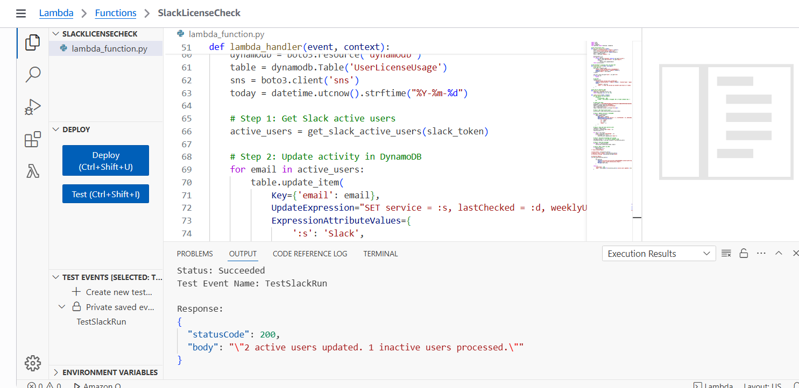Viewport: 799px width, 388px height.
Task: Click 'Test Event Name: TestSlackRun' output line
Action: click(x=252, y=283)
